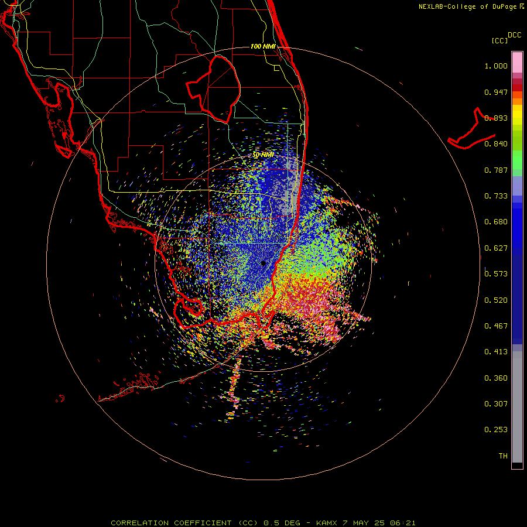Click the 0.627 color scale value
The height and width of the screenshot is (527, 527).
(496, 248)
